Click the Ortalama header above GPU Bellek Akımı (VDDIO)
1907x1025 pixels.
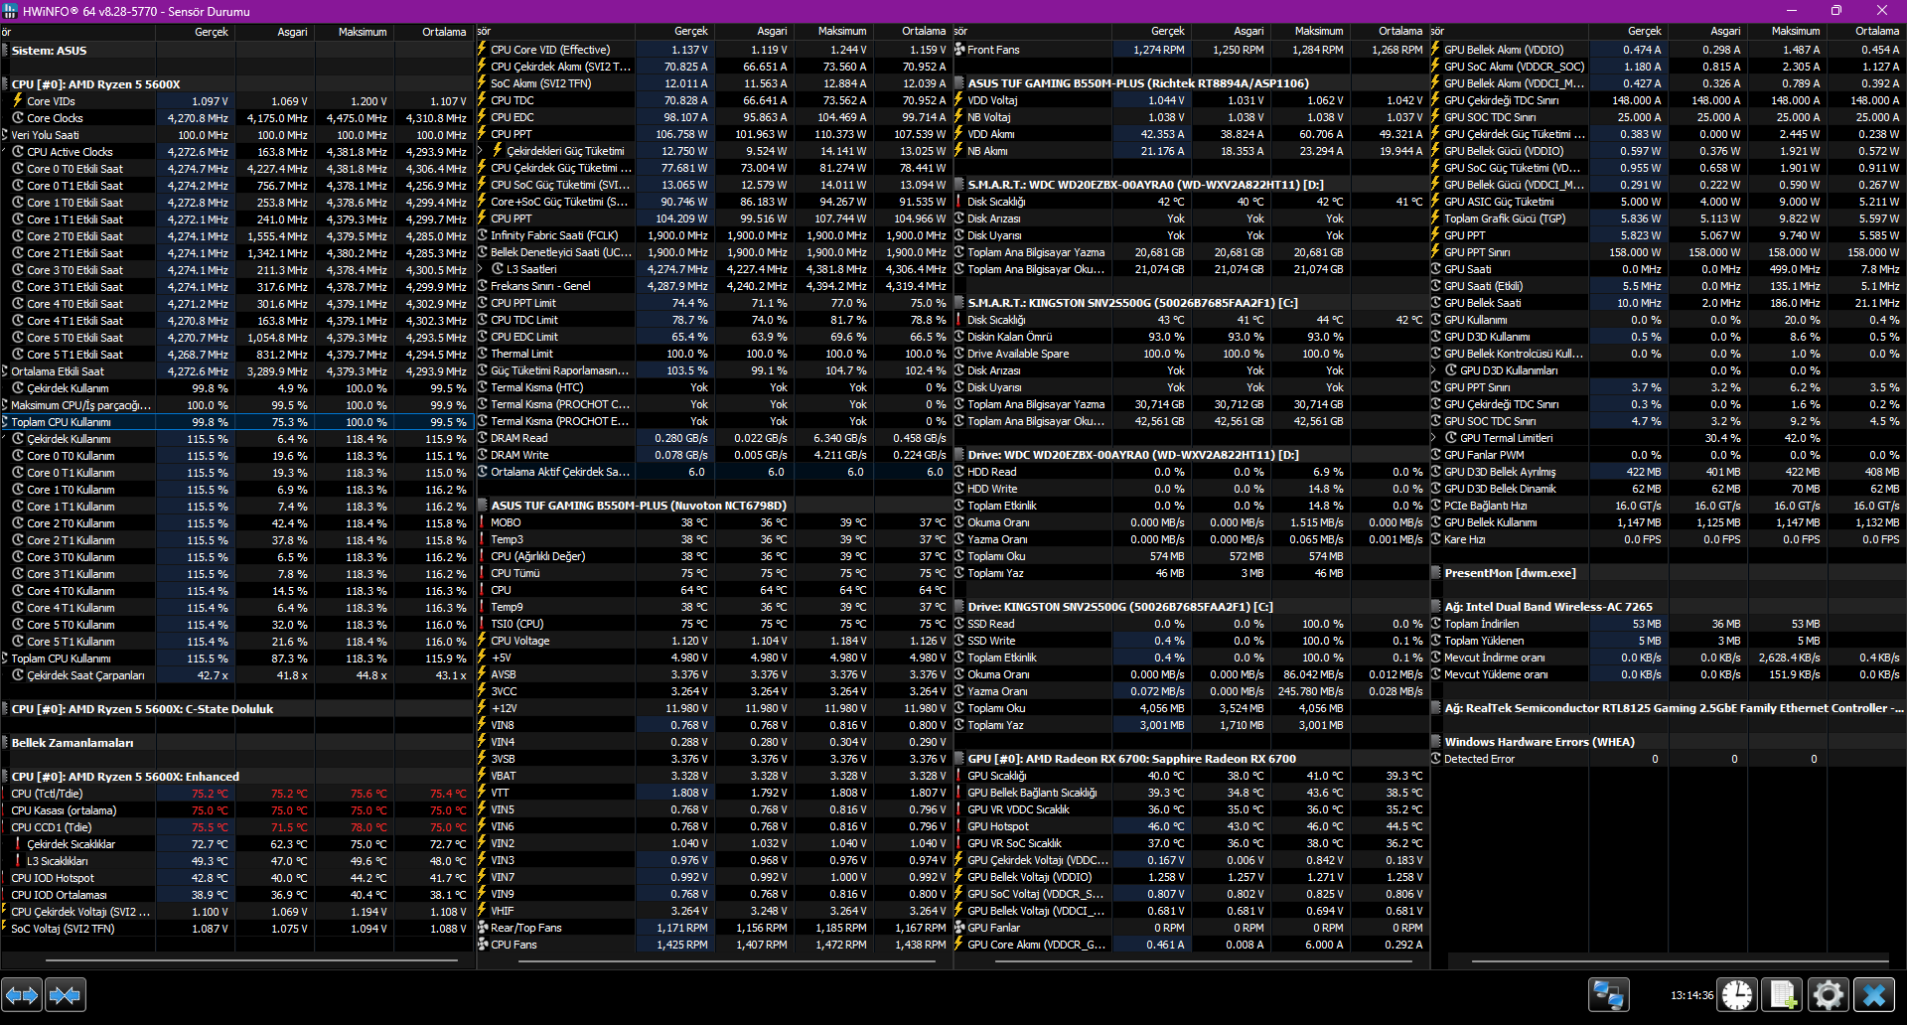(1877, 32)
